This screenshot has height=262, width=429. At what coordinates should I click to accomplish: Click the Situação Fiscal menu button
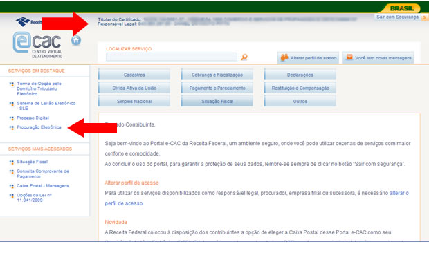point(217,101)
